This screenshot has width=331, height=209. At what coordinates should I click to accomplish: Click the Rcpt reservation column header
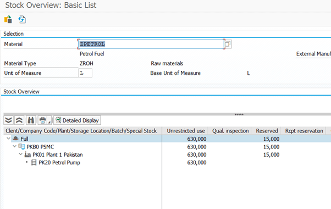304,131
